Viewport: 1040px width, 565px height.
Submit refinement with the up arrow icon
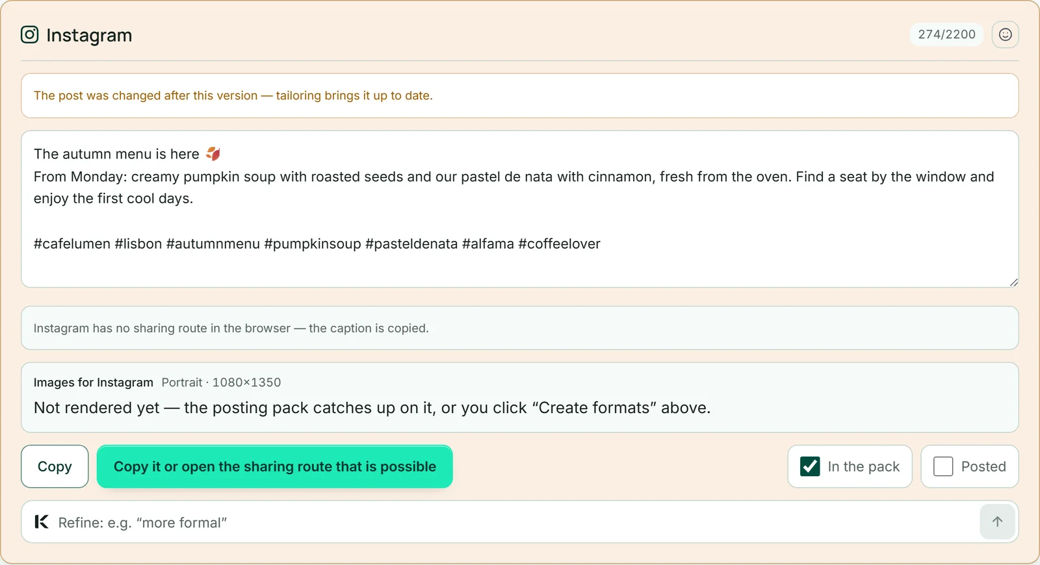point(997,521)
